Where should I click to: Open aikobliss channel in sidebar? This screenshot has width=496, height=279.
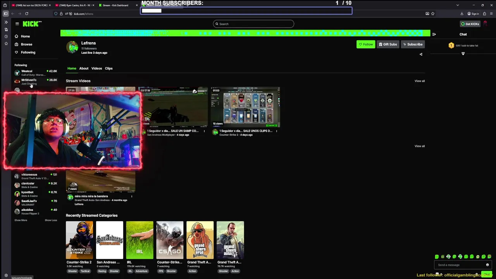[36, 212]
